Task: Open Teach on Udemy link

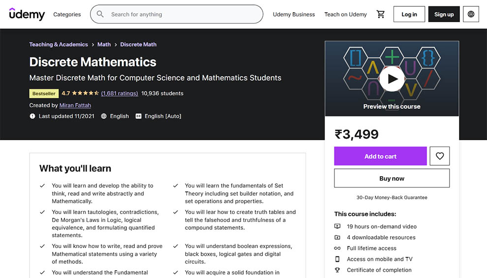Action: coord(346,14)
